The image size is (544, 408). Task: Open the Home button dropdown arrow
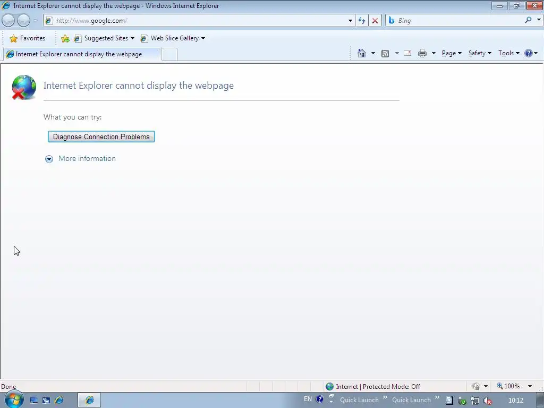(373, 53)
